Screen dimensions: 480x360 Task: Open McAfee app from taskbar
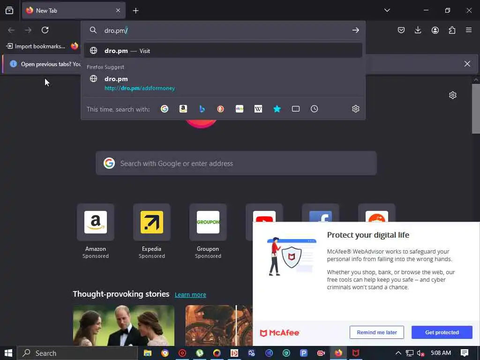click(x=355, y=353)
